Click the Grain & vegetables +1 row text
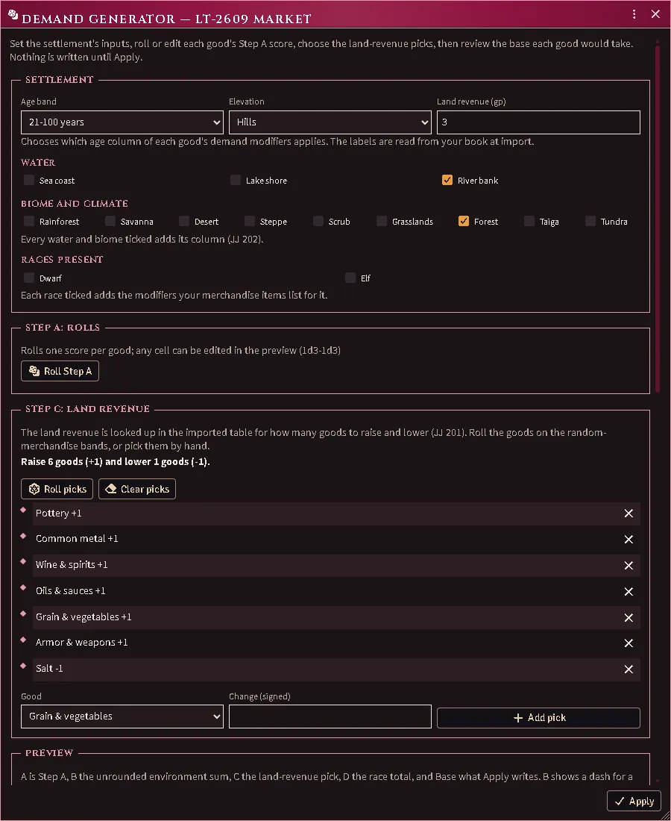The width and height of the screenshot is (671, 821). [84, 616]
